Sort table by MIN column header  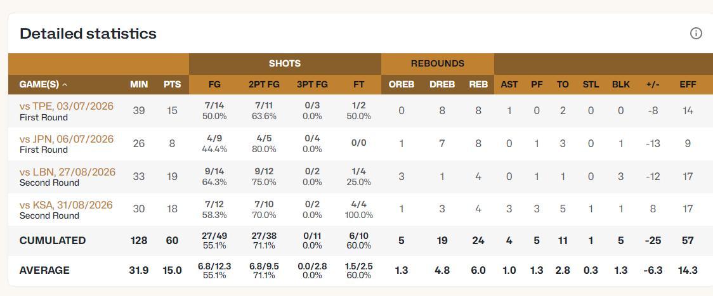[x=139, y=84]
